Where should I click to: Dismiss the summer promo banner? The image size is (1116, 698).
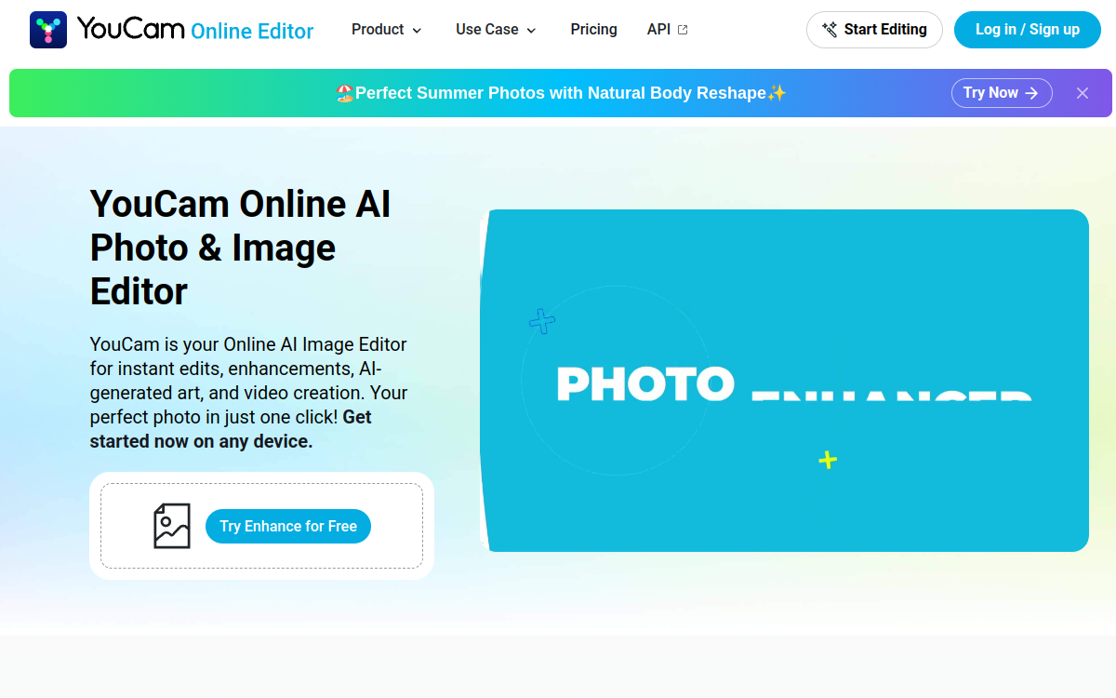[x=1083, y=93]
